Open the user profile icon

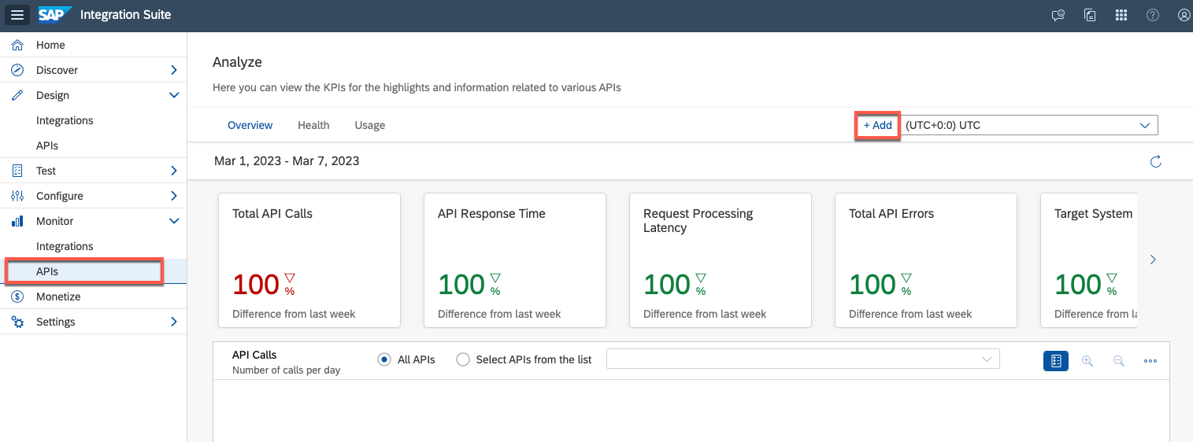coord(1184,15)
